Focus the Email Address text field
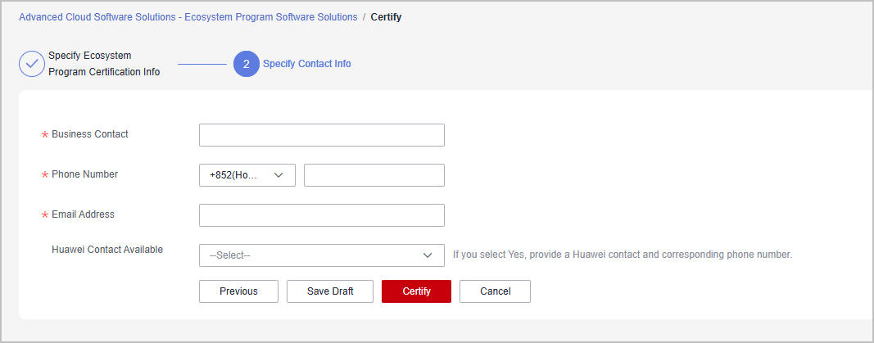This screenshot has height=343, width=874. (x=322, y=215)
